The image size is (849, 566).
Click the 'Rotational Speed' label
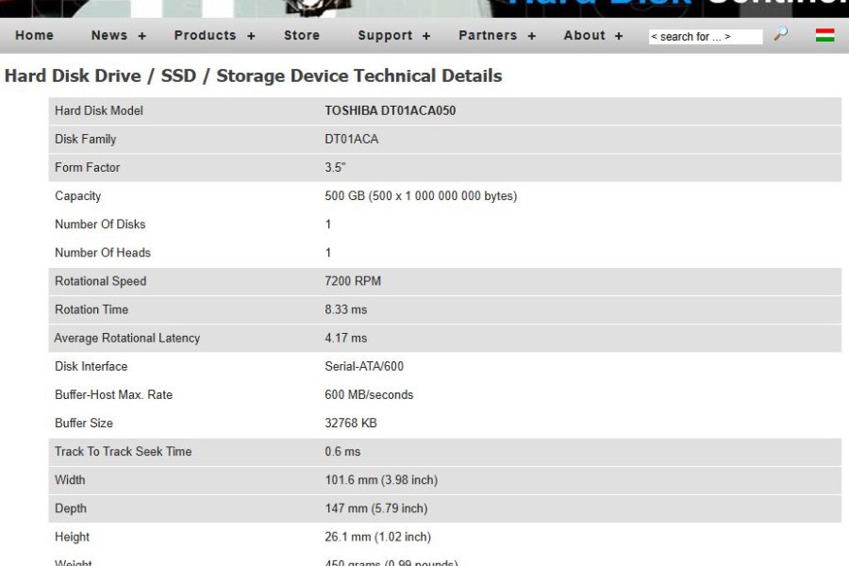[101, 281]
